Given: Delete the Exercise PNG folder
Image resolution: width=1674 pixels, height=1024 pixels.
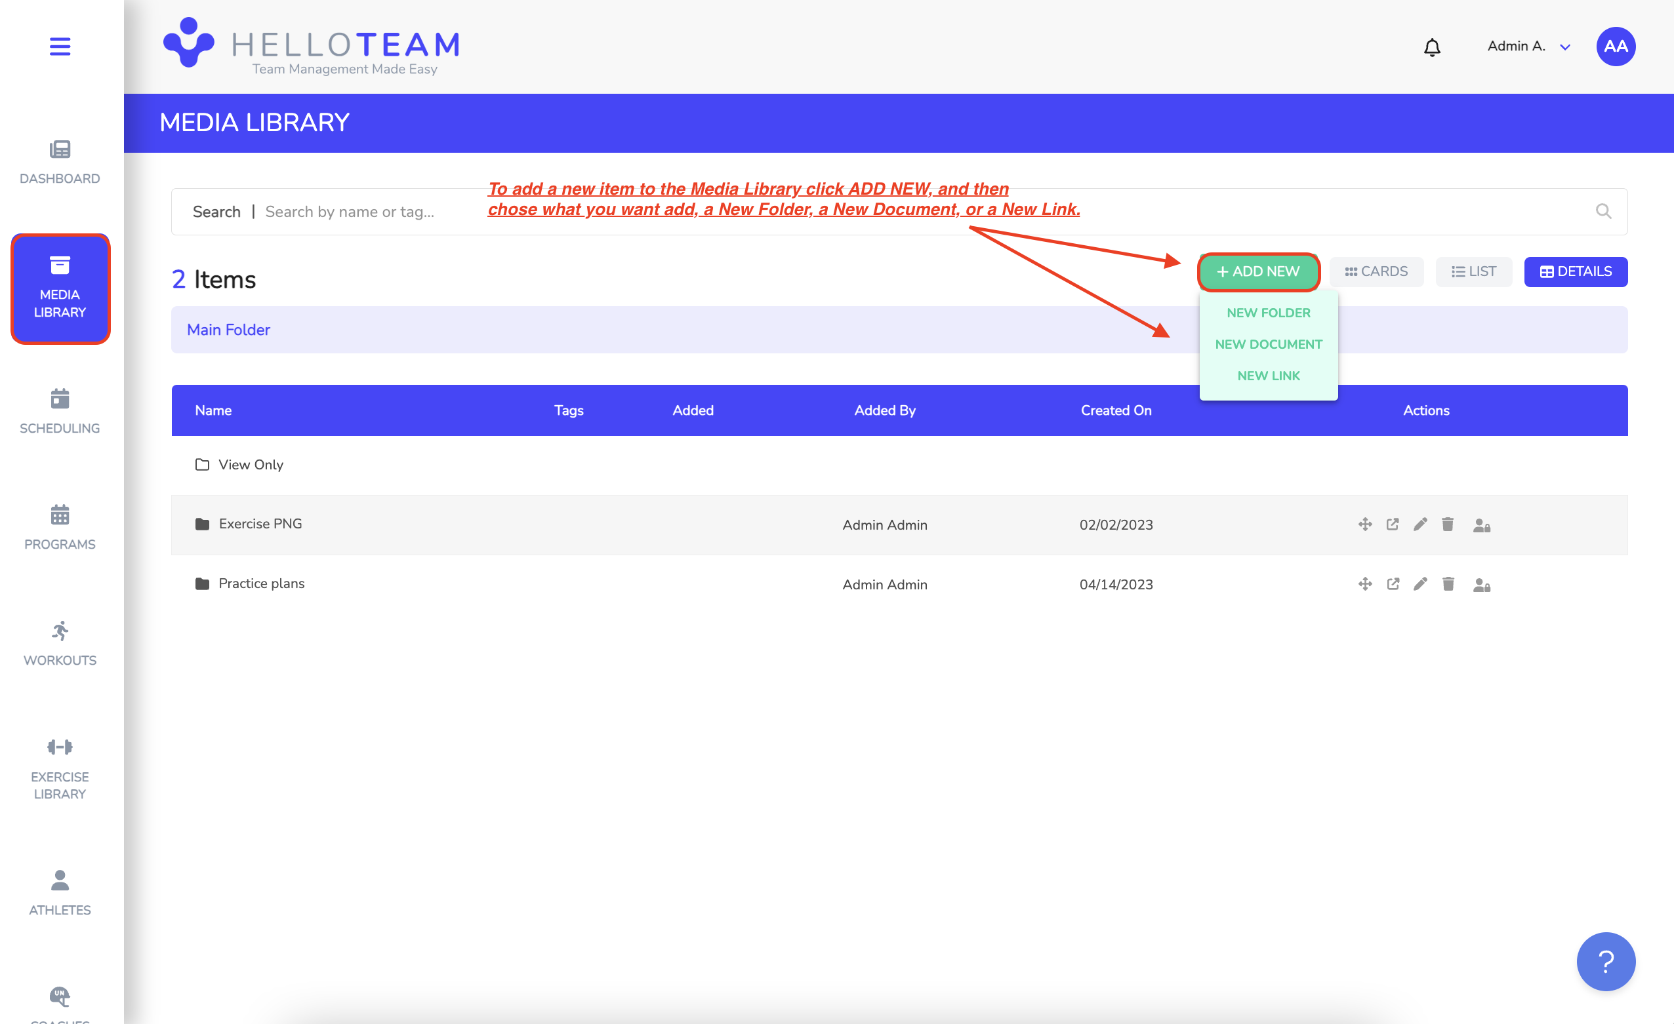Looking at the screenshot, I should (x=1448, y=524).
